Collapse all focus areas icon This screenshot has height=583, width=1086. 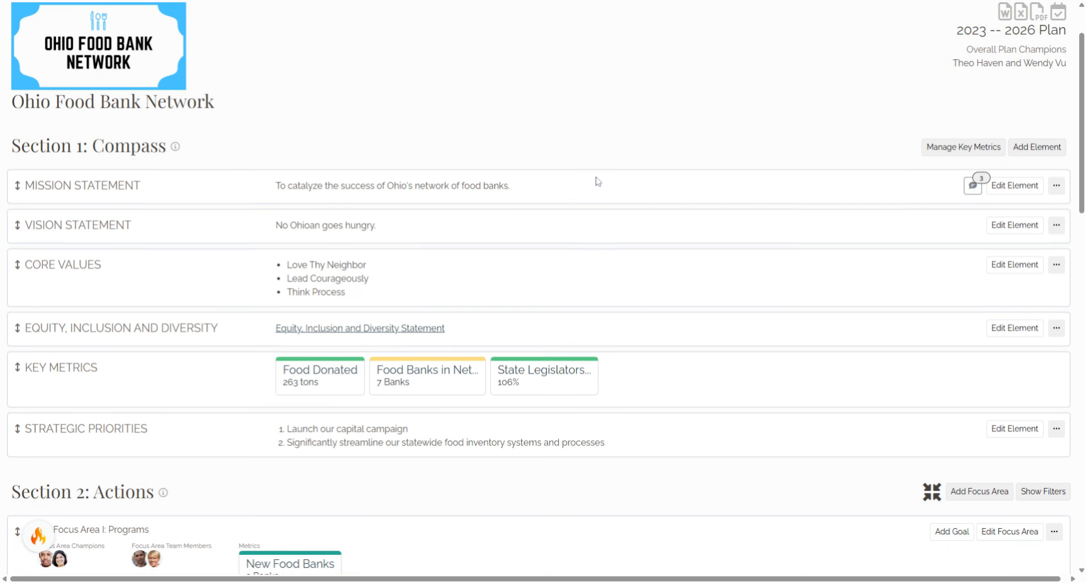pos(932,492)
